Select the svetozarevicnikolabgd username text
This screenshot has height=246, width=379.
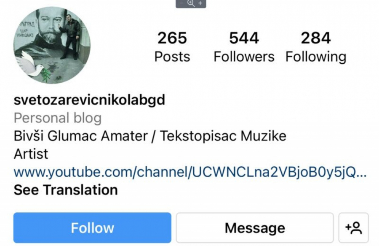click(x=89, y=100)
